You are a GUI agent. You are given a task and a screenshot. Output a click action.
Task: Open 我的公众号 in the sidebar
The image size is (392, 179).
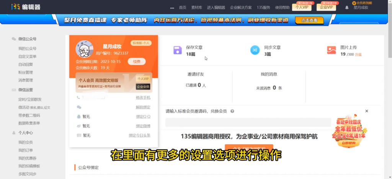click(x=27, y=49)
